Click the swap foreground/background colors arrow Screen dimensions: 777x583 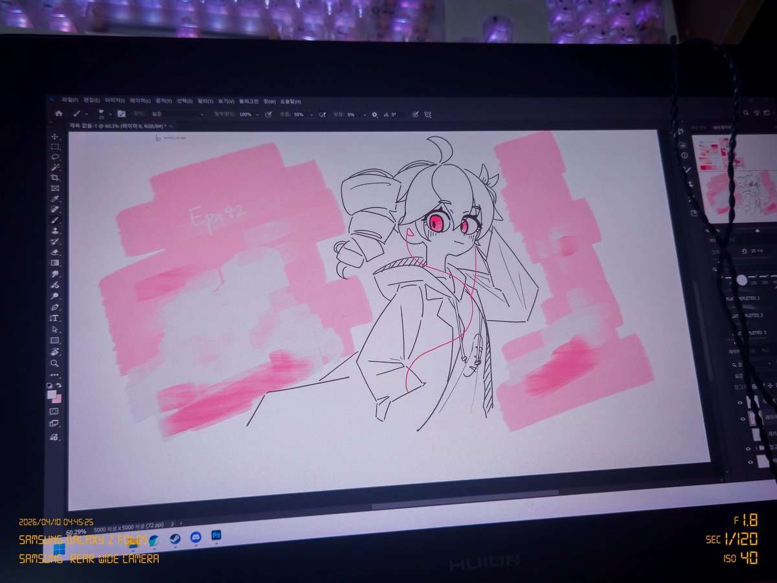(59, 385)
